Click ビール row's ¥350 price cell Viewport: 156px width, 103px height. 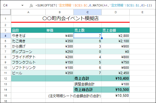[x=60, y=73]
